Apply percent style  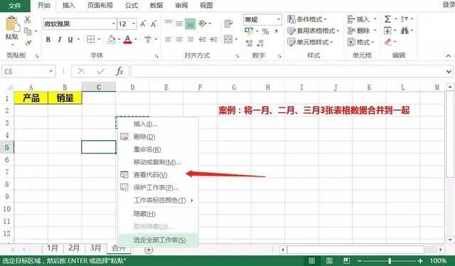click(265, 31)
